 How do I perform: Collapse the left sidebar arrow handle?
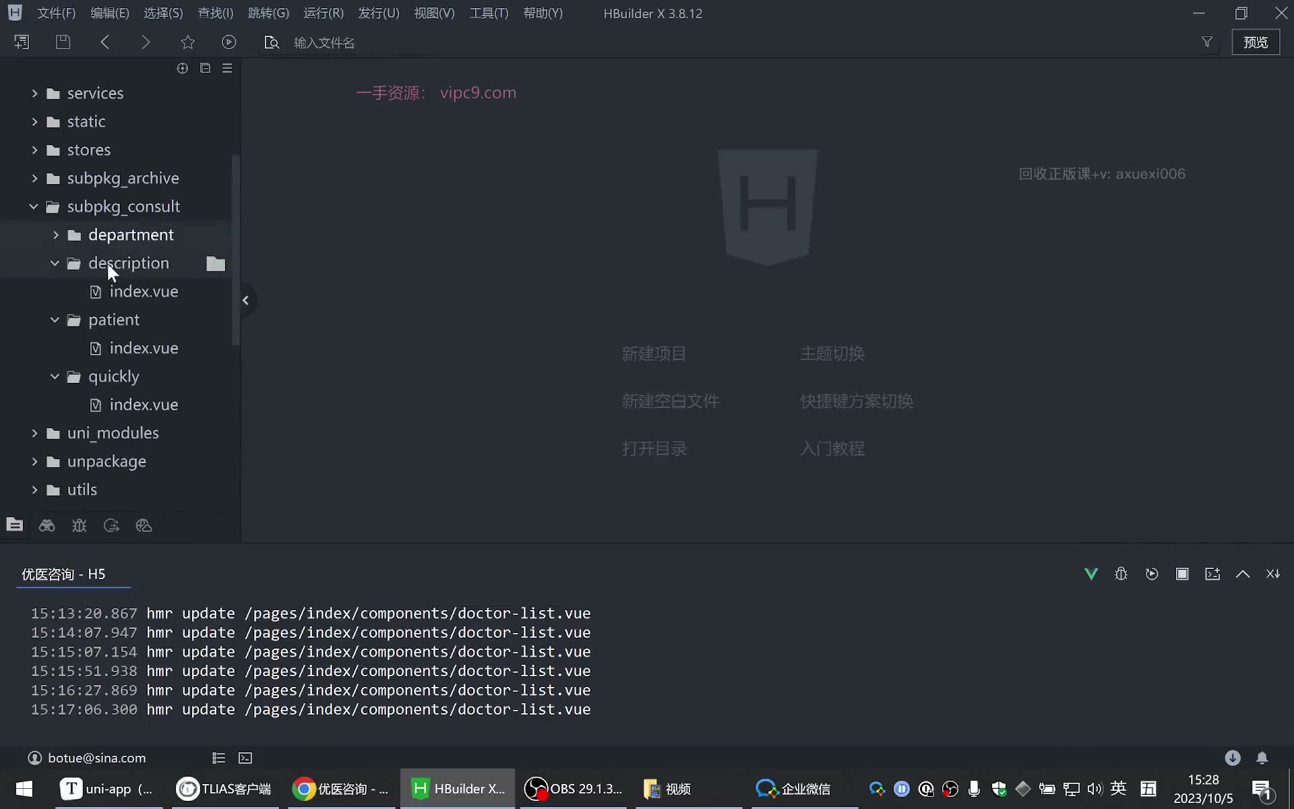click(x=246, y=300)
